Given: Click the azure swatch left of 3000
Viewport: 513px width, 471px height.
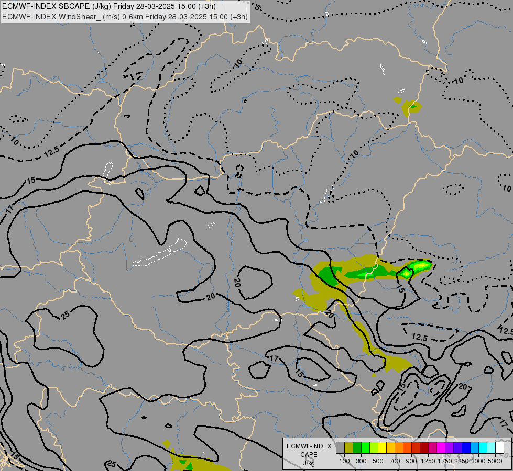Looking at the screenshot, I should [474, 448].
